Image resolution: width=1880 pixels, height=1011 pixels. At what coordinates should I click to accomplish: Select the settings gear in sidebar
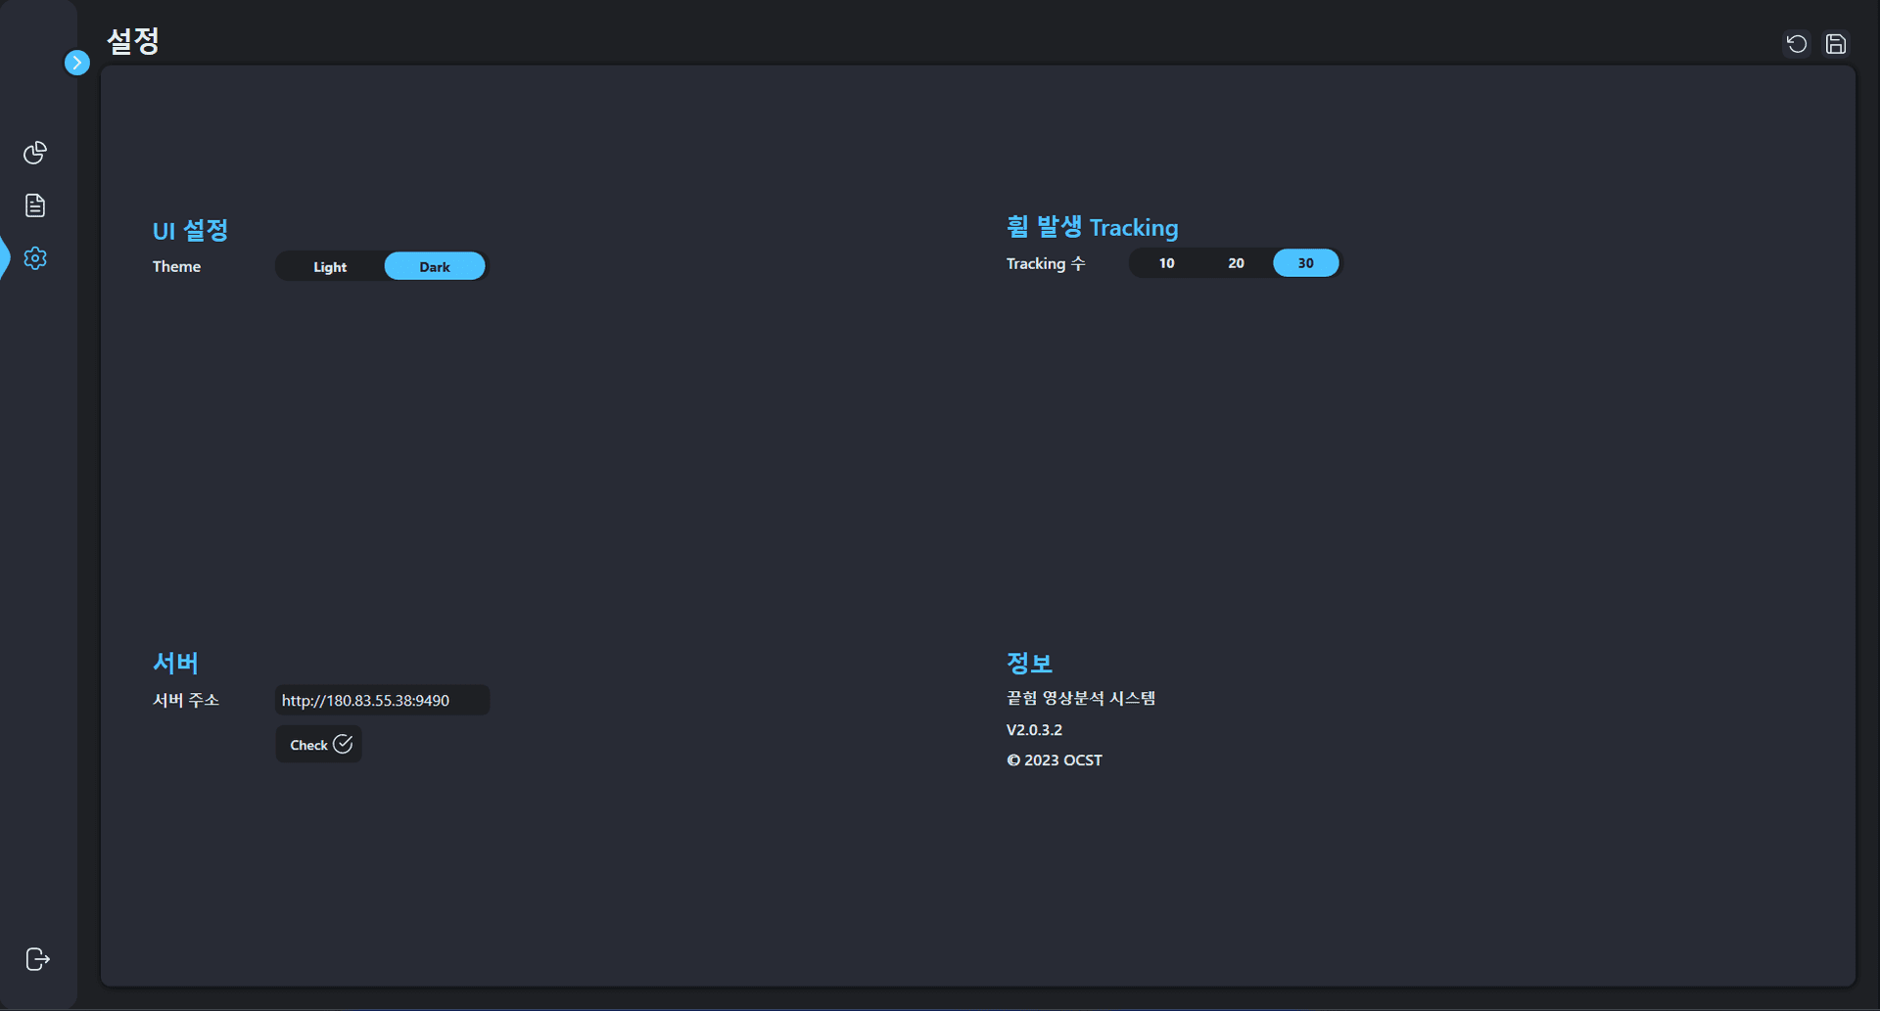click(35, 258)
